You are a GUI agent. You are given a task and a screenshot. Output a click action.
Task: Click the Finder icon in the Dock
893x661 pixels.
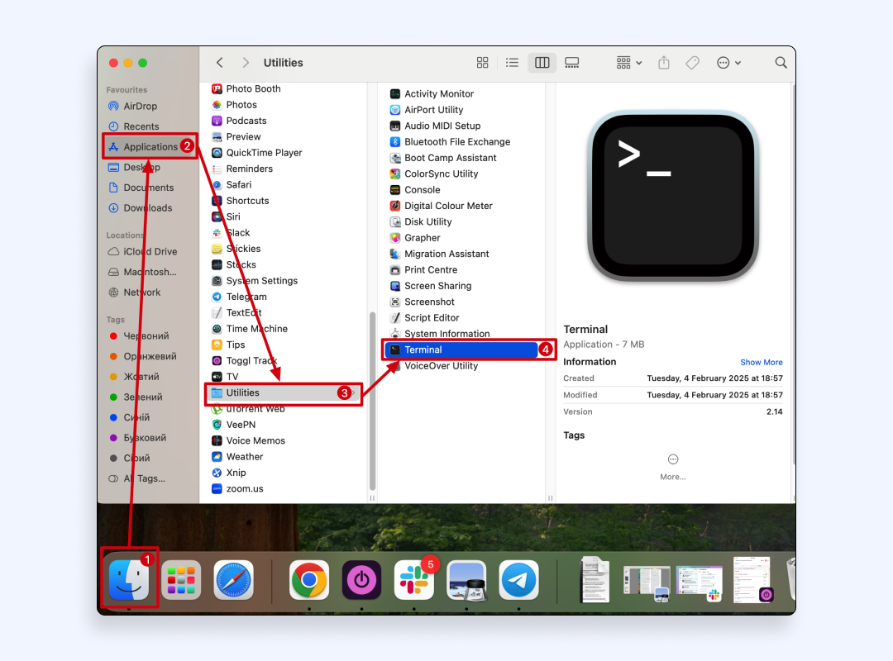coord(129,580)
